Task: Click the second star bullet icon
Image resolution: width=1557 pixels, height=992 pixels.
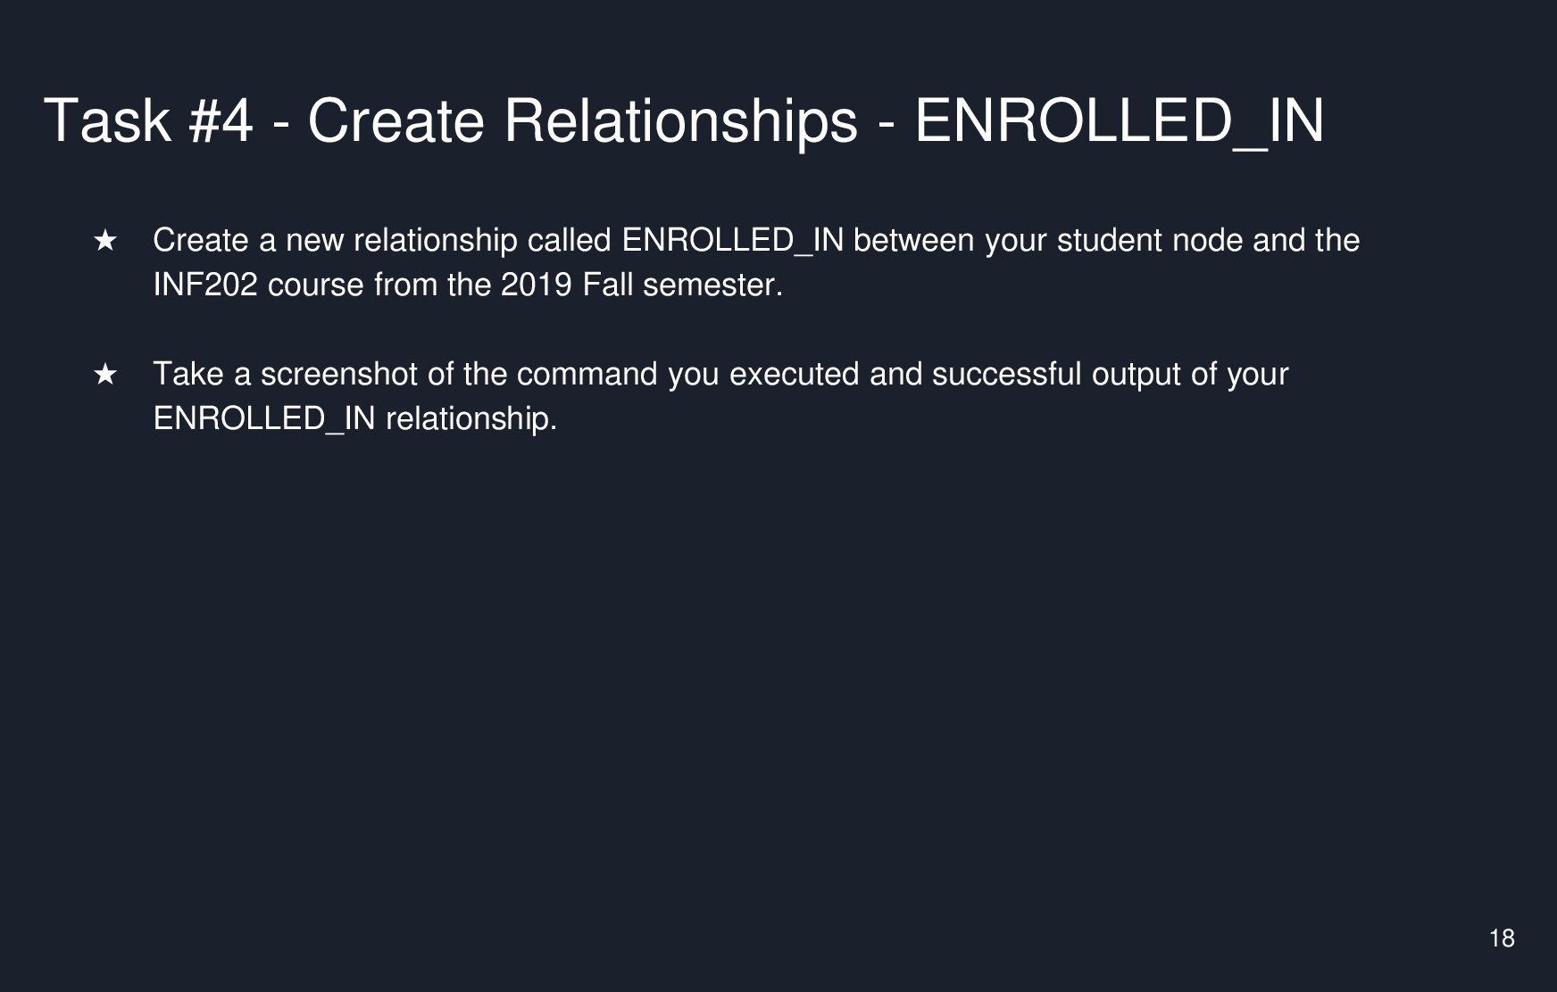Action: coord(105,375)
